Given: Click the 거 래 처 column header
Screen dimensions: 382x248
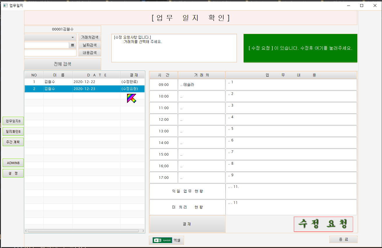Looking at the screenshot, I should click(201, 75).
